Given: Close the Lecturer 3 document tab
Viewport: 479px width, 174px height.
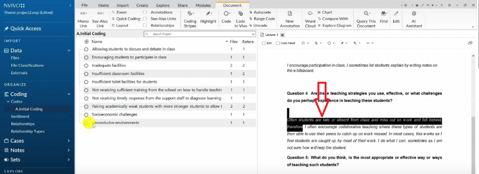Looking at the screenshot, I should (x=282, y=35).
